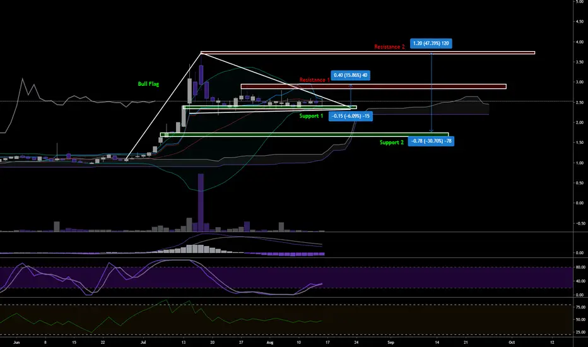Click the Jun date on time axis
This screenshot has width=588, height=347.
[x=16, y=342]
